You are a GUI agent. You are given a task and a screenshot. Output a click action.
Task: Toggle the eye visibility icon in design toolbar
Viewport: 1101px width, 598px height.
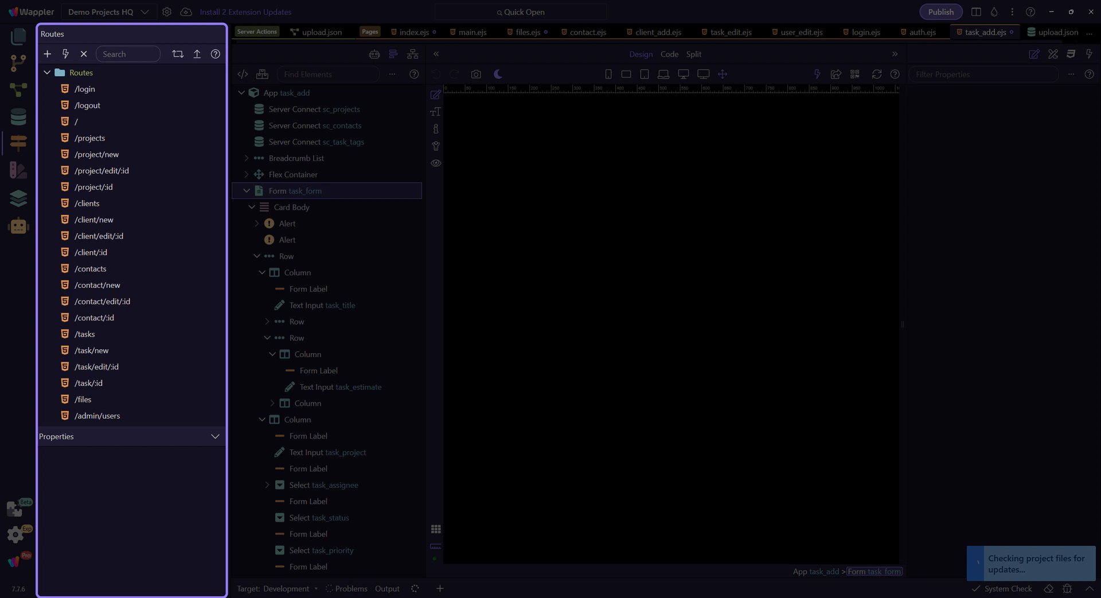[436, 163]
